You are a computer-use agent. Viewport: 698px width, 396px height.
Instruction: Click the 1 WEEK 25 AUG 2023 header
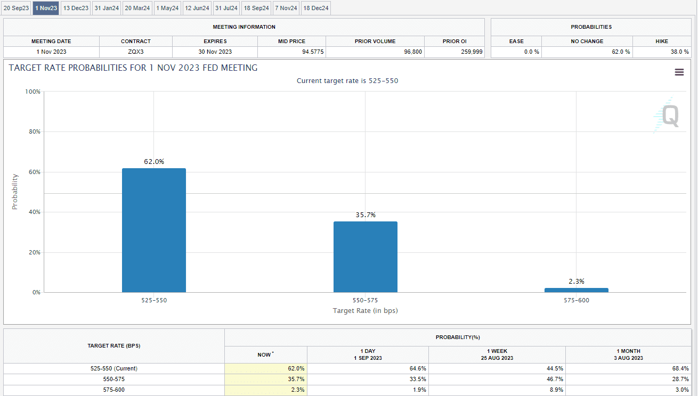(x=497, y=354)
